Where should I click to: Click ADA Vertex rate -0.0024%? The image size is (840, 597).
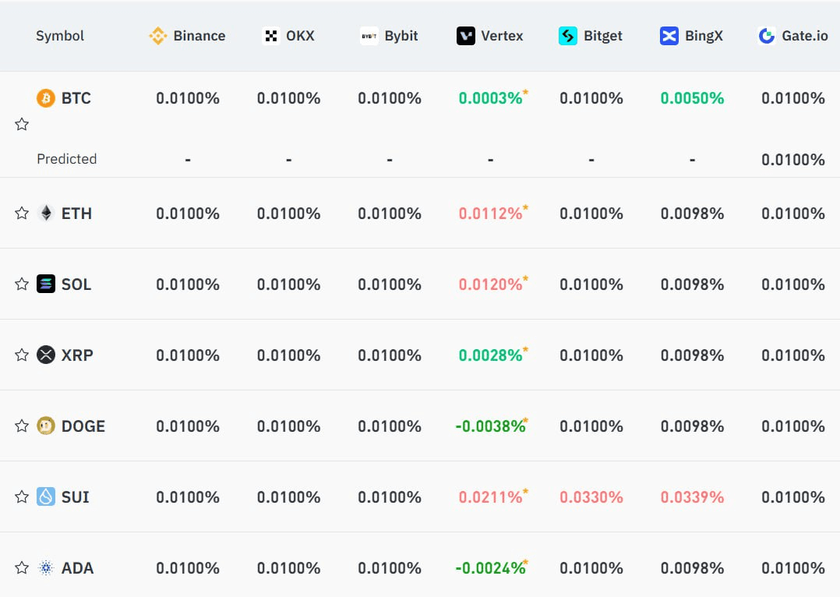[x=491, y=567]
